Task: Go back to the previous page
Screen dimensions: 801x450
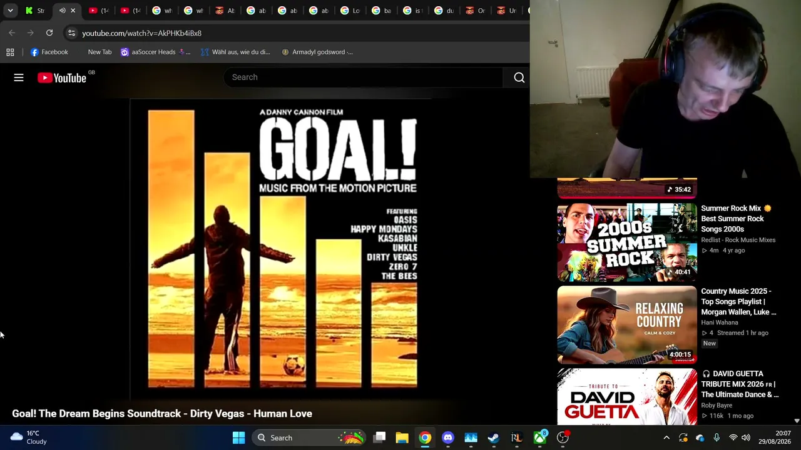Action: [x=12, y=32]
